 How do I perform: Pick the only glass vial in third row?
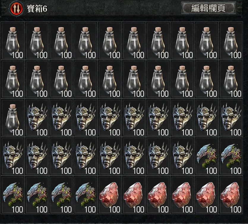coord(13,118)
